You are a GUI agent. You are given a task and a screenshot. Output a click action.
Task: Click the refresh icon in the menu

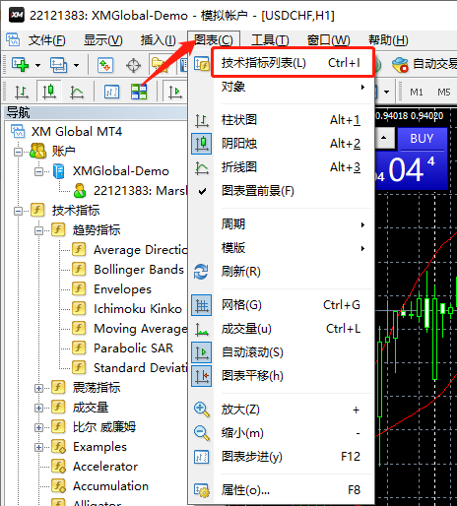(x=201, y=272)
